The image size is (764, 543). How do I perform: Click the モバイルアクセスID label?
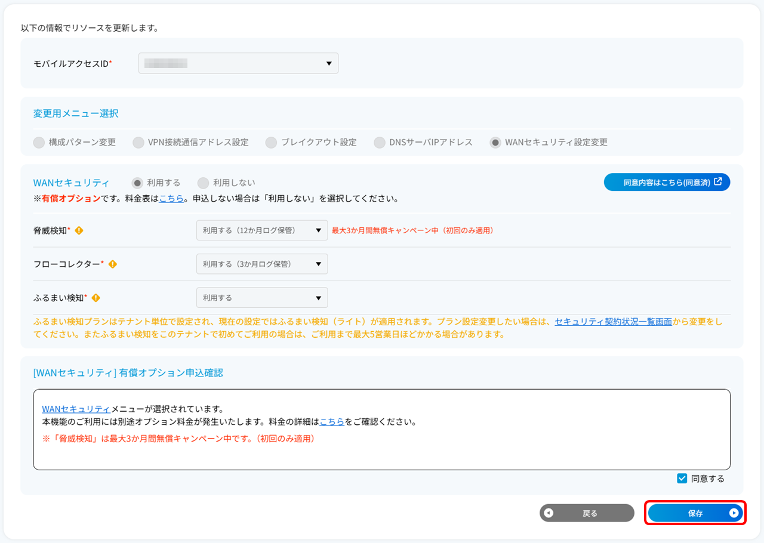point(73,63)
